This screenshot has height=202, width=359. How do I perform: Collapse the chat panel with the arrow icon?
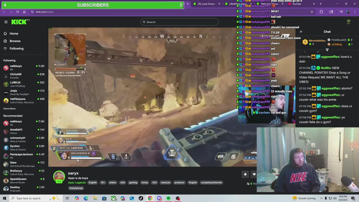[301, 32]
